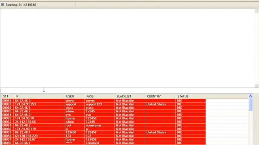Click inside the empty log output pane
This screenshot has width=259, height=145.
(x=127, y=48)
